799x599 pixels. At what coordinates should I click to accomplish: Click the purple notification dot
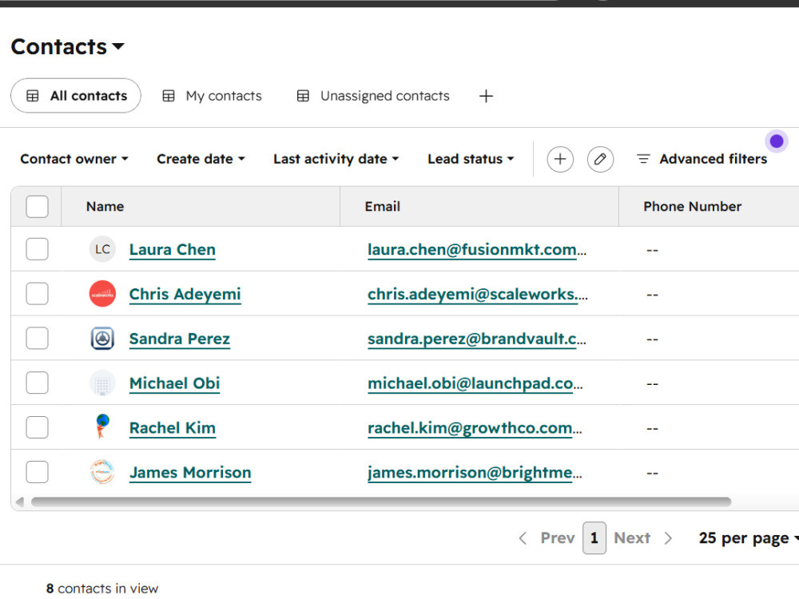(x=777, y=141)
